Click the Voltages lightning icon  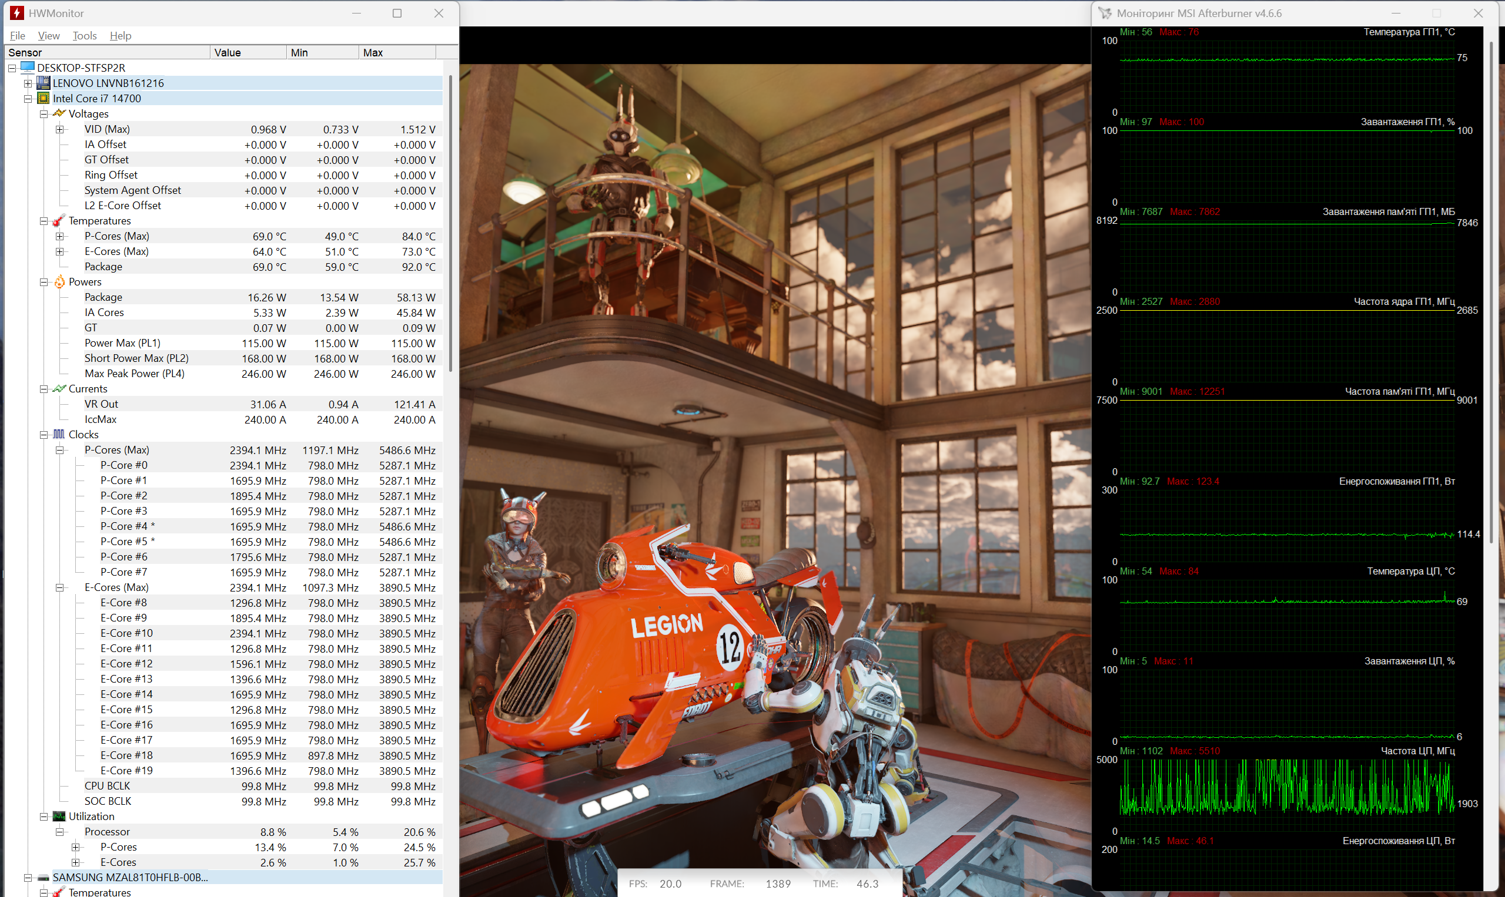click(59, 113)
